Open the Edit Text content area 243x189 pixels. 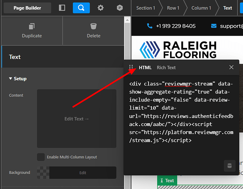pos(77,119)
